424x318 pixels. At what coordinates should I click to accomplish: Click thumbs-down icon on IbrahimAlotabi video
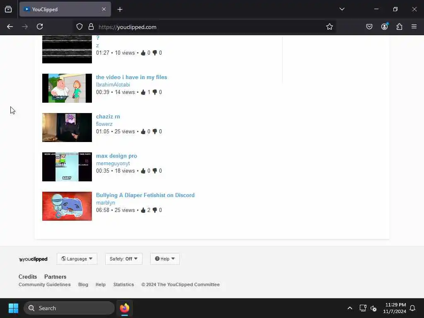click(x=155, y=92)
